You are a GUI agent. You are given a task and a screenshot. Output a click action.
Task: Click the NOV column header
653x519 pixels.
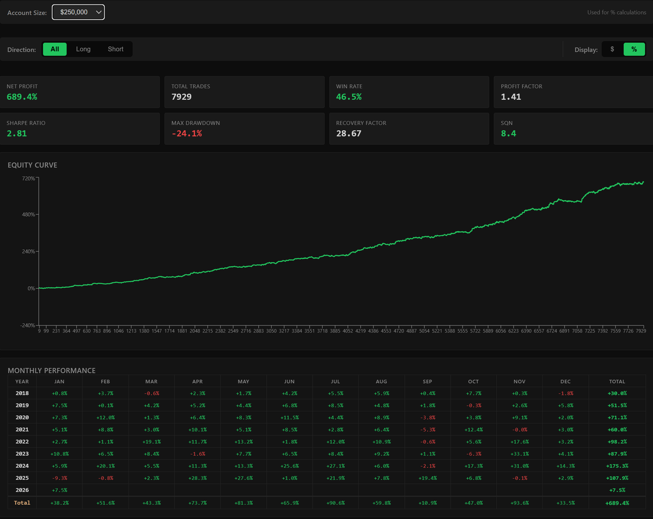[x=520, y=381]
